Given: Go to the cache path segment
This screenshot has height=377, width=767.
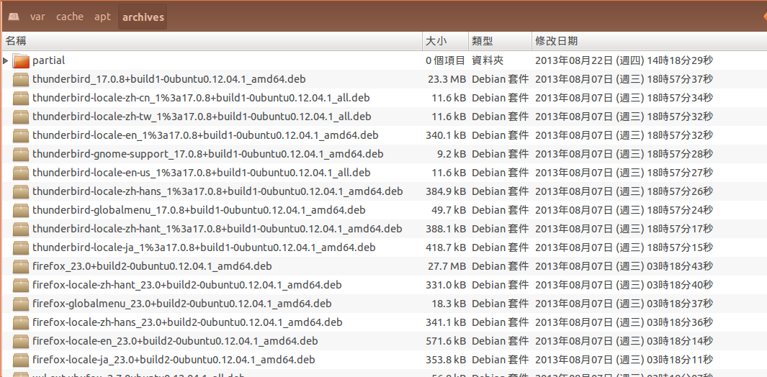Looking at the screenshot, I should click(x=69, y=17).
